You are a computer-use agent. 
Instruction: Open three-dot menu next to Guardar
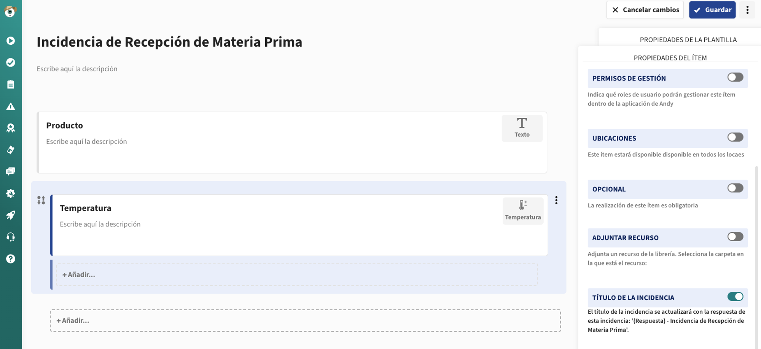click(747, 10)
